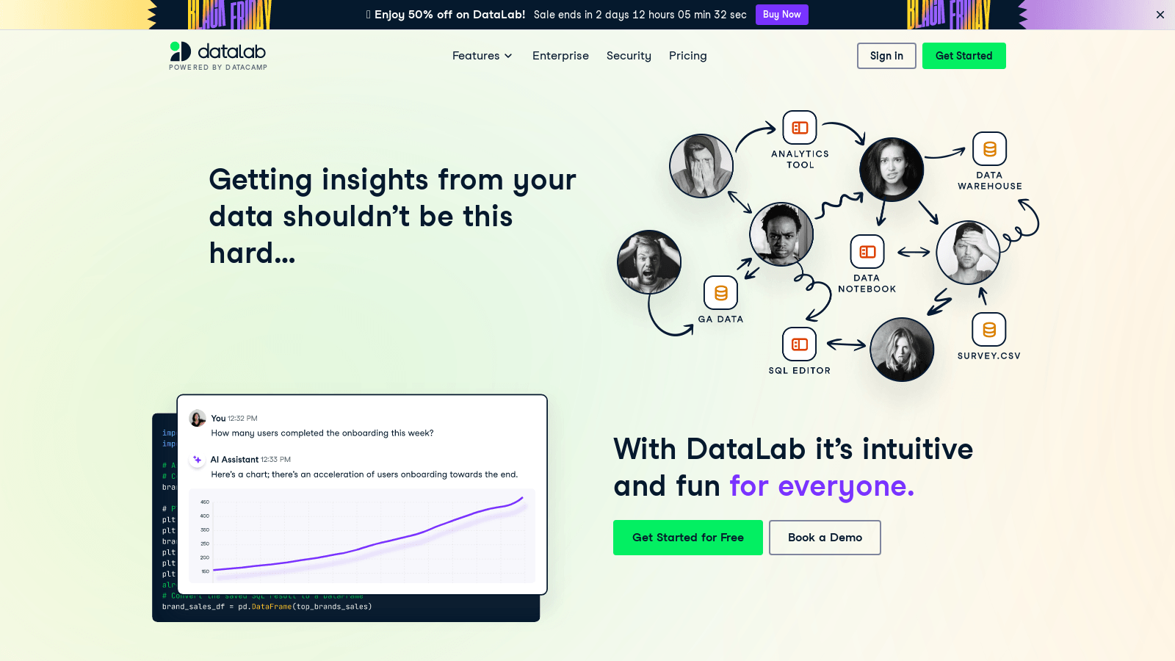This screenshot has height=661, width=1175.
Task: Open the Pricing page
Action: pos(687,56)
